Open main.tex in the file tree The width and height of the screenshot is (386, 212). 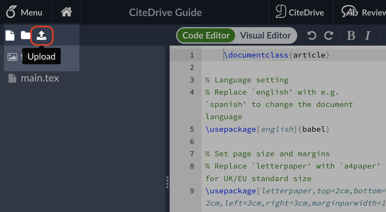click(x=40, y=78)
